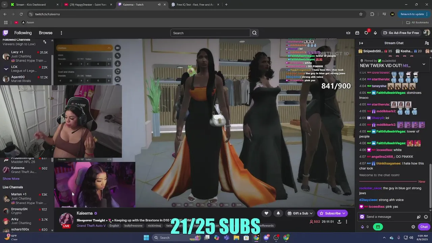
Task: Claim the green channel points bonus
Action: tap(378, 227)
